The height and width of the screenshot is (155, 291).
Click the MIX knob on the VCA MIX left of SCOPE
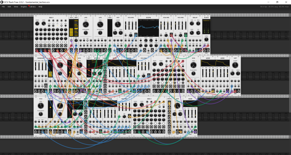pos(131,35)
